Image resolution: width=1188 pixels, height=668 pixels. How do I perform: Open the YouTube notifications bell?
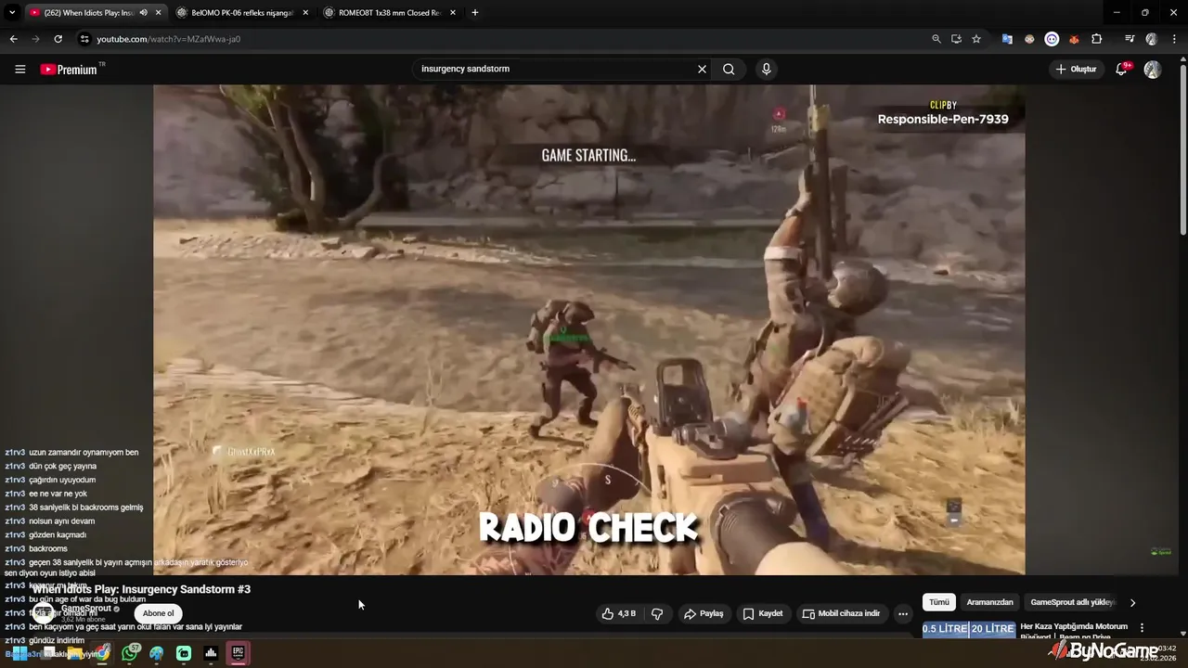(x=1121, y=69)
